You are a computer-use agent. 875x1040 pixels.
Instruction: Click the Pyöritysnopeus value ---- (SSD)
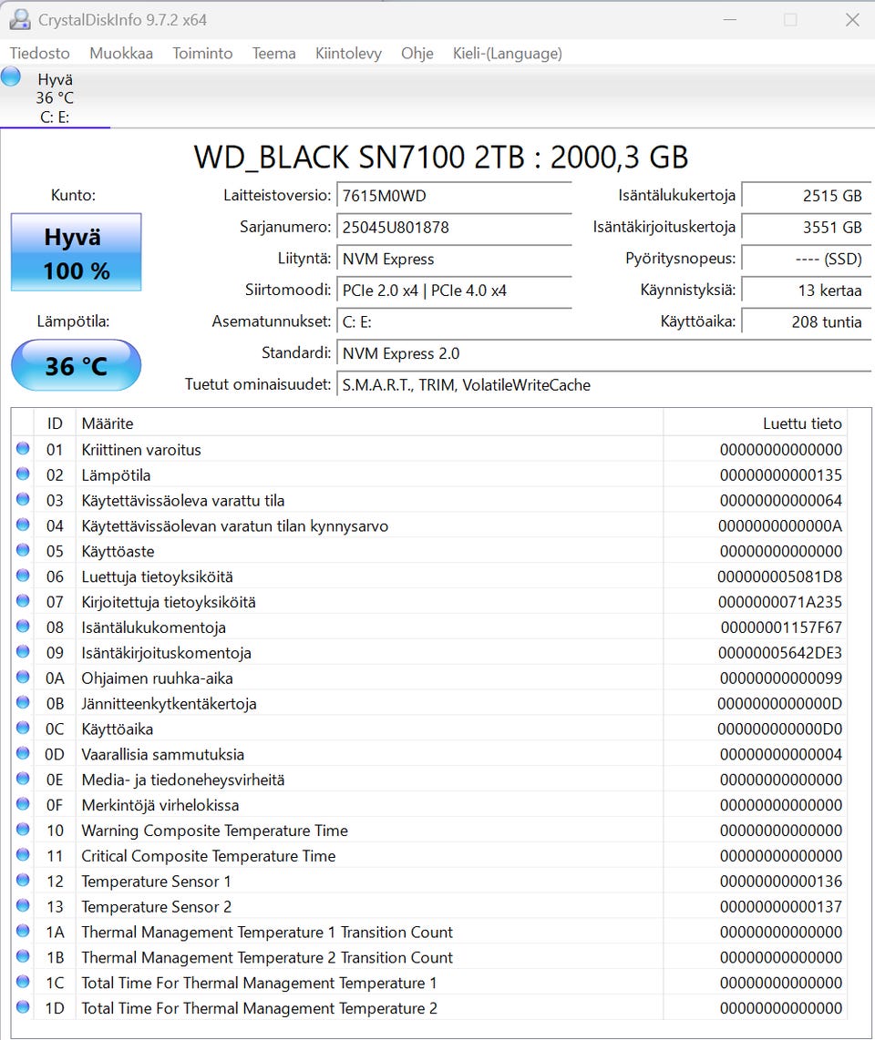click(x=806, y=259)
